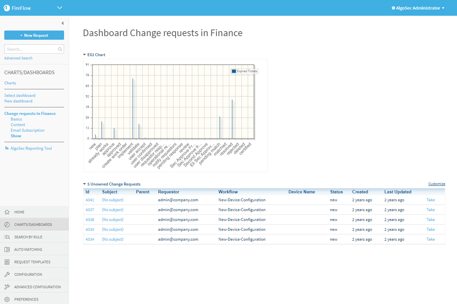Image resolution: width=457 pixels, height=304 pixels.
Task: Click the search magnifier icon
Action: click(60, 49)
